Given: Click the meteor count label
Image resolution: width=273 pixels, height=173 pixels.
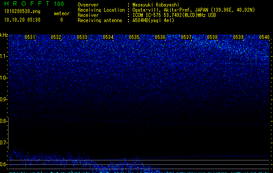Looking at the screenshot, I should (62, 13).
